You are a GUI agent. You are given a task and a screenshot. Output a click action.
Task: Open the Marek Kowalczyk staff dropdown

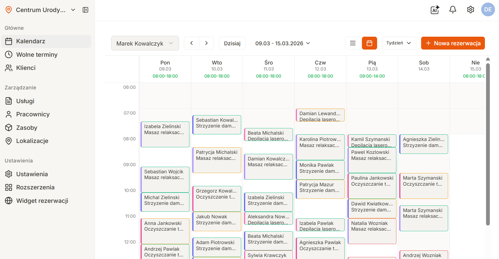pyautogui.click(x=145, y=43)
